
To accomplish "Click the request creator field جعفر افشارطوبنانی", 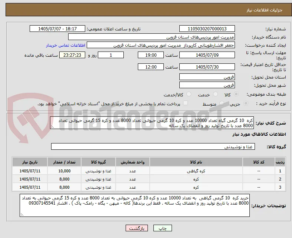I will [161, 45].
